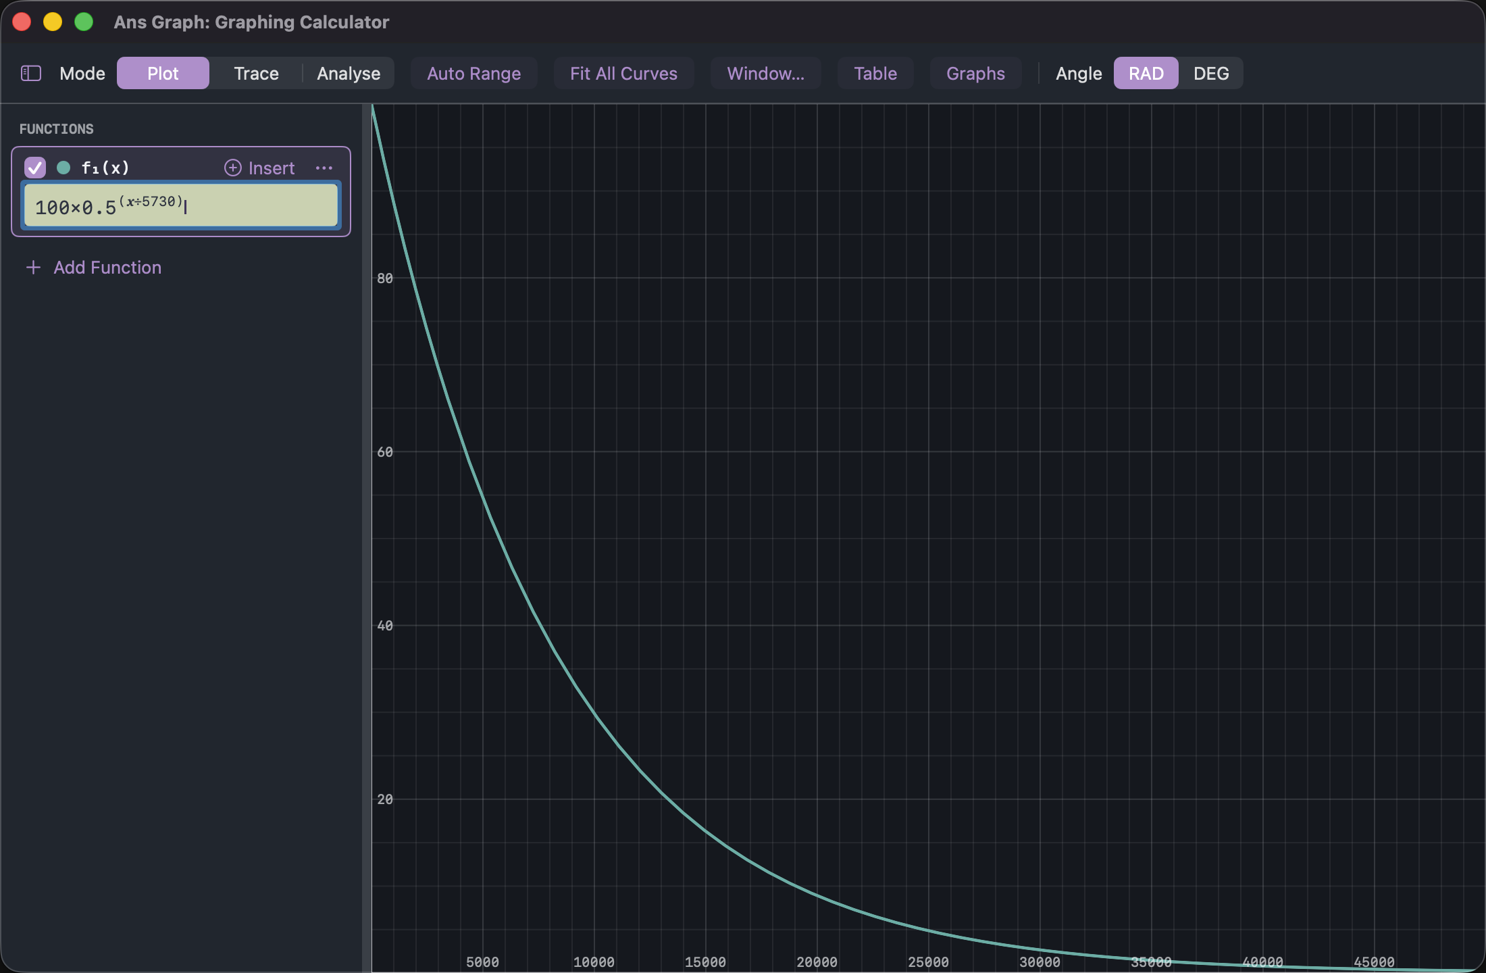The image size is (1486, 973).
Task: Open the Graphs list
Action: click(x=975, y=73)
